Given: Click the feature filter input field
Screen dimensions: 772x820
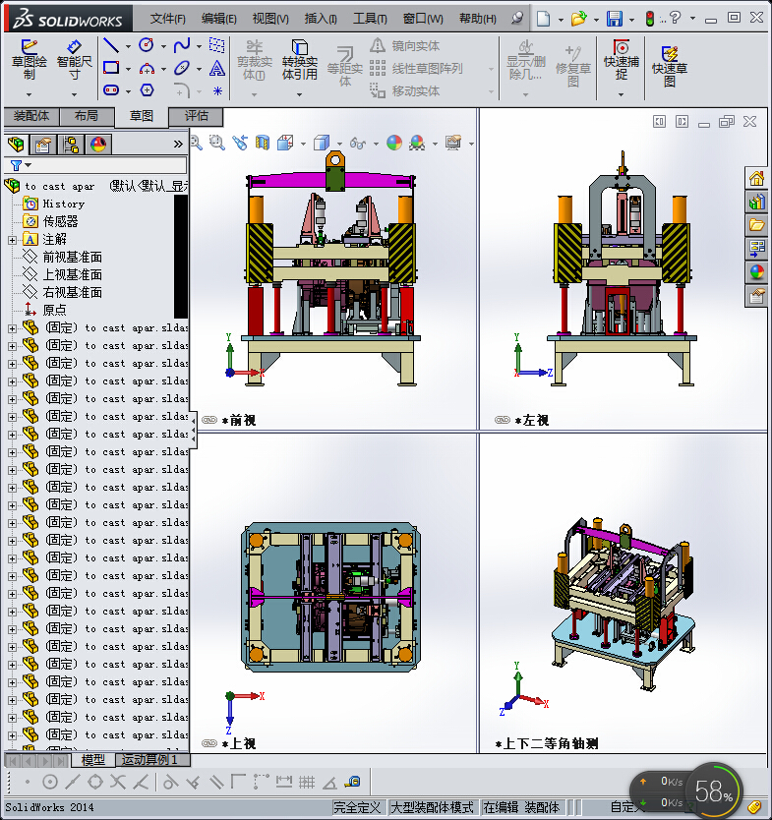Looking at the screenshot, I should (94, 165).
